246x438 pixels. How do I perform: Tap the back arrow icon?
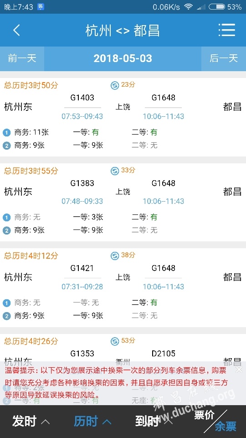(17, 30)
